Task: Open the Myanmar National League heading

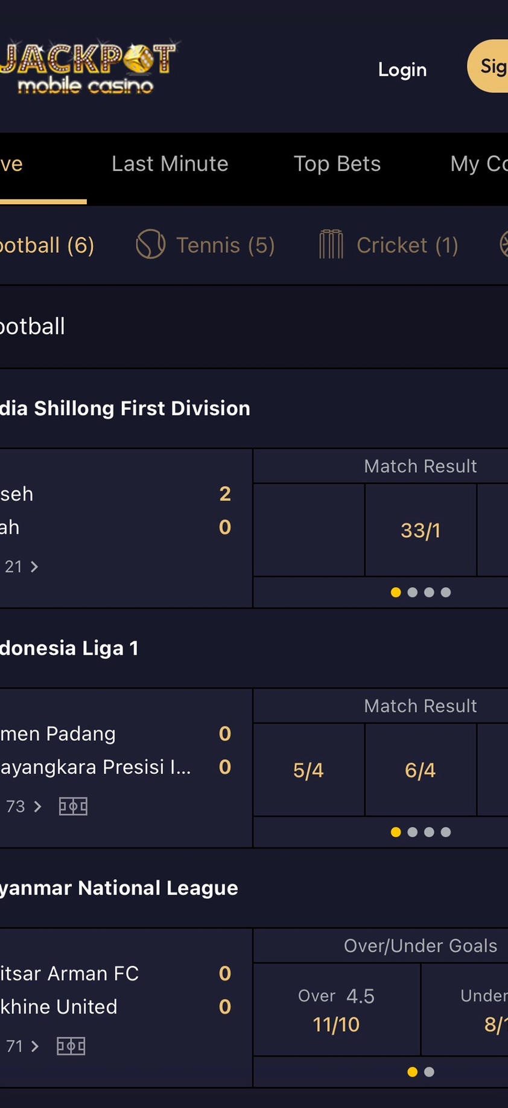Action: coord(119,888)
